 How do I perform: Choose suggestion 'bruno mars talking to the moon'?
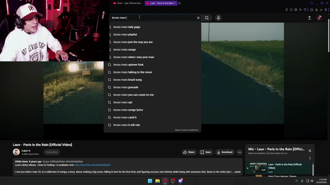(x=152, y=72)
